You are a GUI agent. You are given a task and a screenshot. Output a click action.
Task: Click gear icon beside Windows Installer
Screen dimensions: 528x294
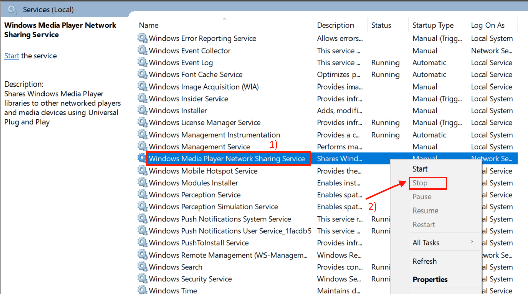coord(143,110)
